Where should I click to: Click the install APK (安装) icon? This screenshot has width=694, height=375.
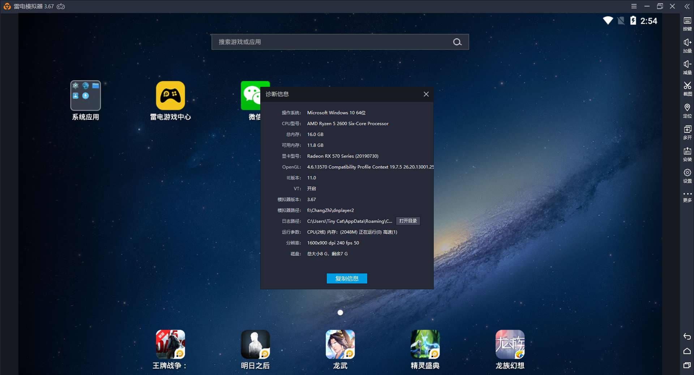(687, 153)
